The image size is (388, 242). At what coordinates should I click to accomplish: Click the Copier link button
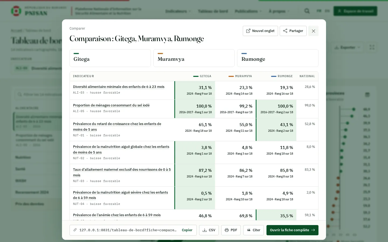click(x=187, y=230)
